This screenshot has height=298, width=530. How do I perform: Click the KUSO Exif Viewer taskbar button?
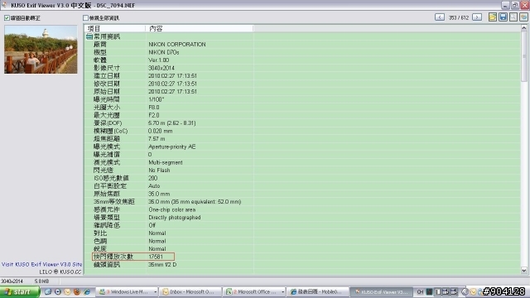coord(382,292)
